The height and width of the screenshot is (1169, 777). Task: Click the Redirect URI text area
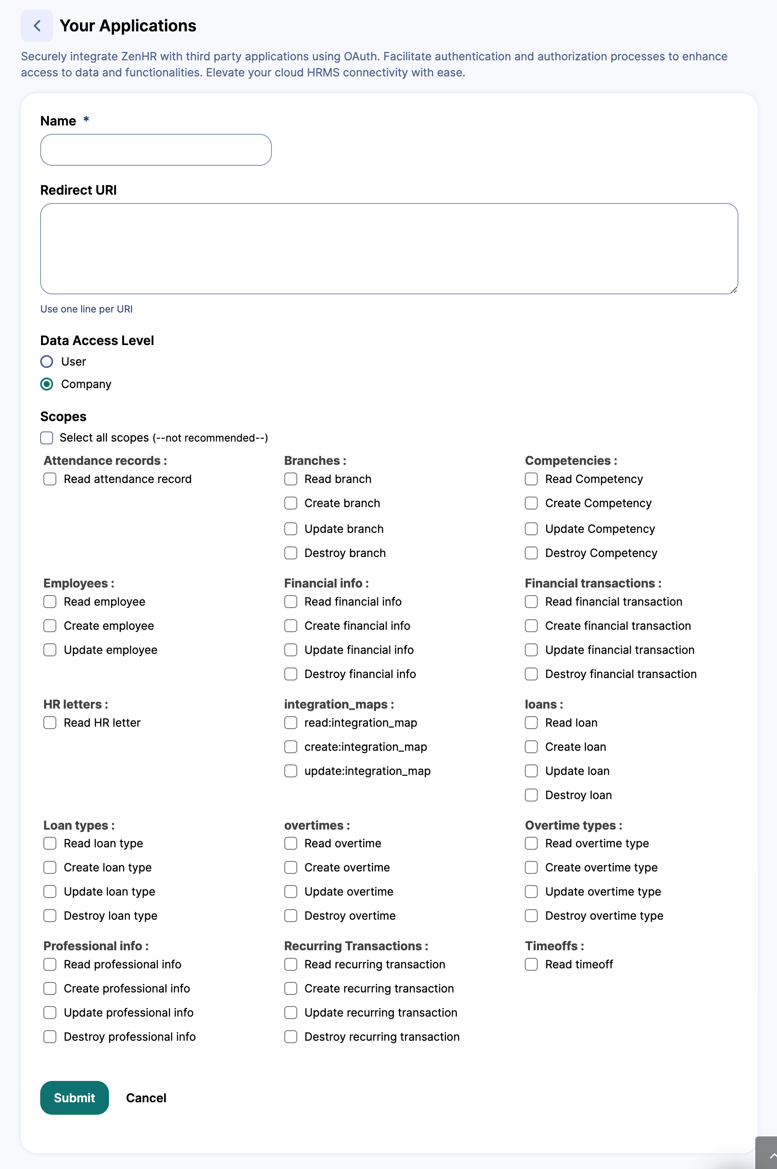388,248
